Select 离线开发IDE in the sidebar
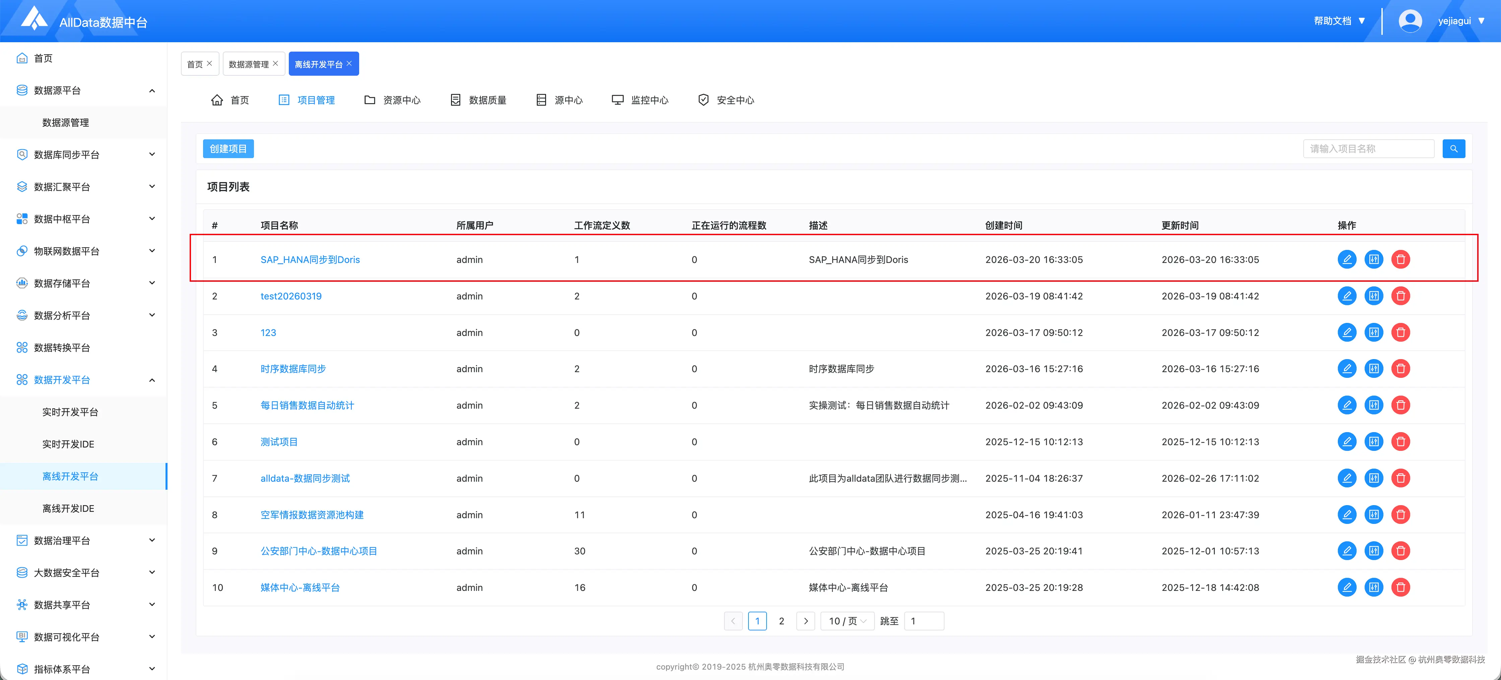The image size is (1501, 680). (68, 509)
